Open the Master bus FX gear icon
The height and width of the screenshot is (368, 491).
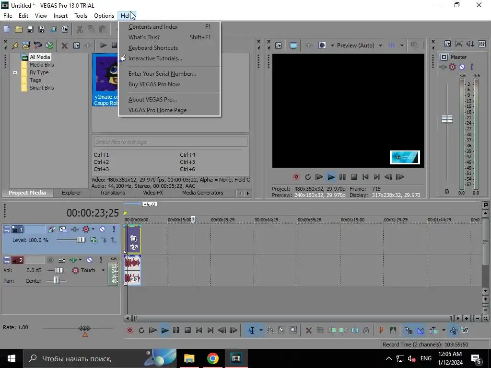point(452,67)
